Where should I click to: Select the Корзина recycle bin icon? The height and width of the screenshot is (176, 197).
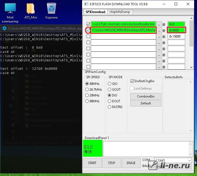pyautogui.click(x=51, y=11)
